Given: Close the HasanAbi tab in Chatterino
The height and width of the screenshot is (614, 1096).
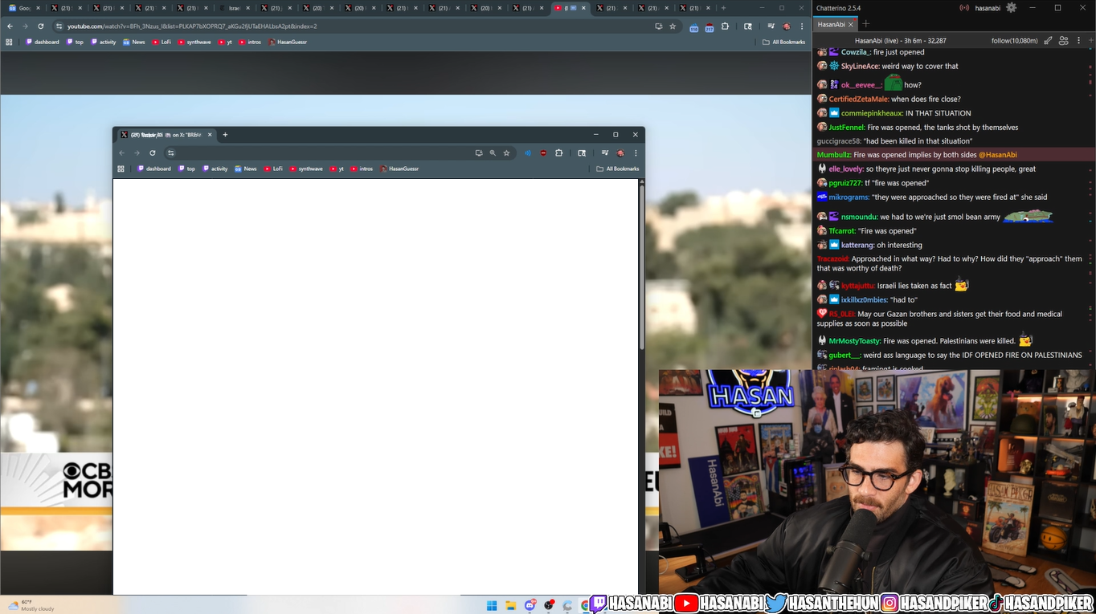Looking at the screenshot, I should pyautogui.click(x=853, y=24).
